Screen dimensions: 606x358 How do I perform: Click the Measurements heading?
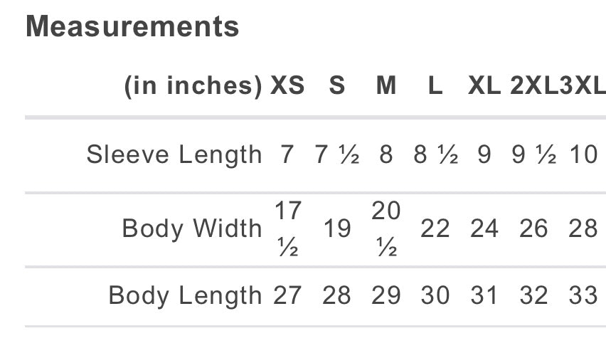pyautogui.click(x=132, y=27)
